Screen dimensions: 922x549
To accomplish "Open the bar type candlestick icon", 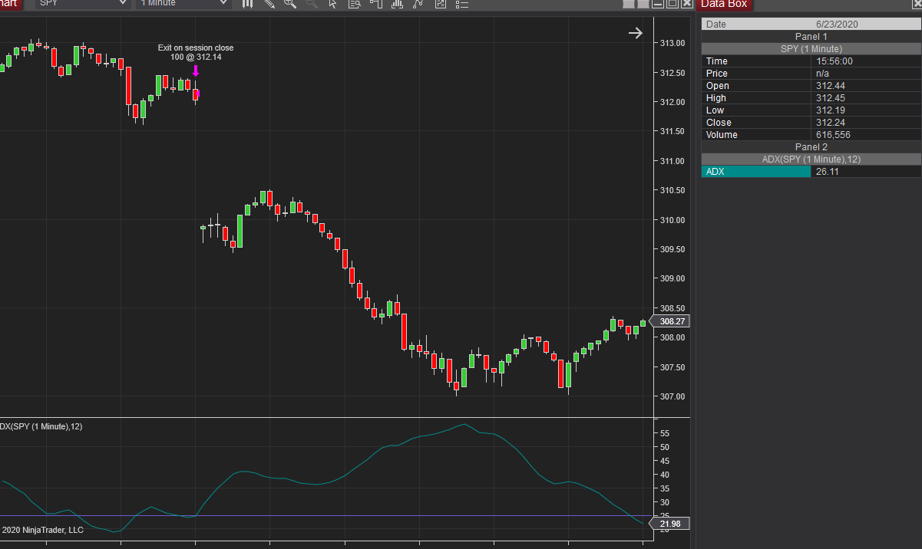I will coord(247,4).
